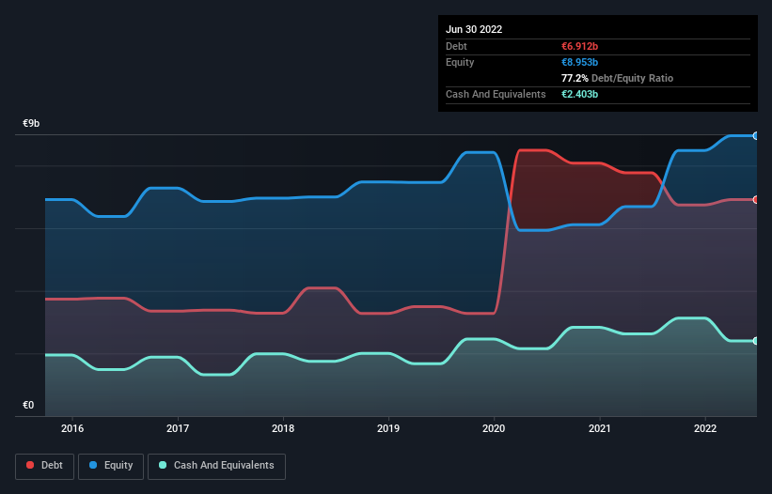Toggle the Equity legend button
Image resolution: width=772 pixels, height=494 pixels.
pyautogui.click(x=111, y=466)
